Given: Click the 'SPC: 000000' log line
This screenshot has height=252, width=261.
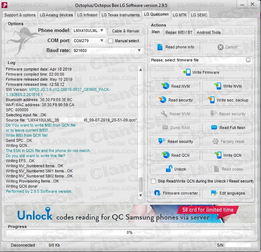Looking at the screenshot, I should 17,110.
